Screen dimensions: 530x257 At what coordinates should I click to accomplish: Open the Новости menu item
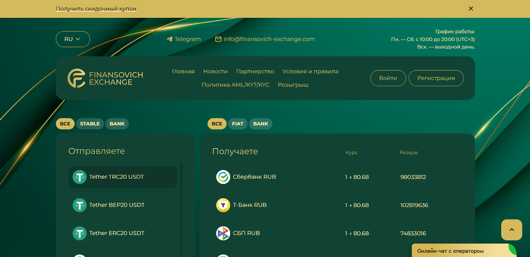coord(215,71)
